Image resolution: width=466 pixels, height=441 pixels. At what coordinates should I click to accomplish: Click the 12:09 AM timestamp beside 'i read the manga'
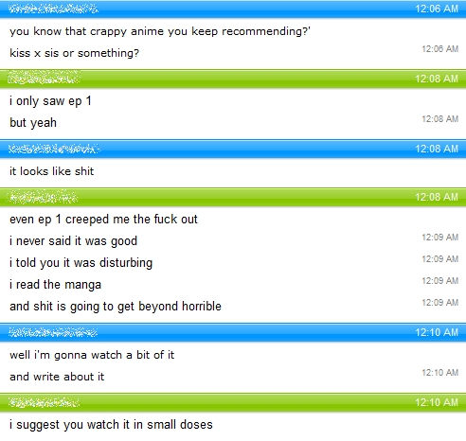click(x=440, y=281)
